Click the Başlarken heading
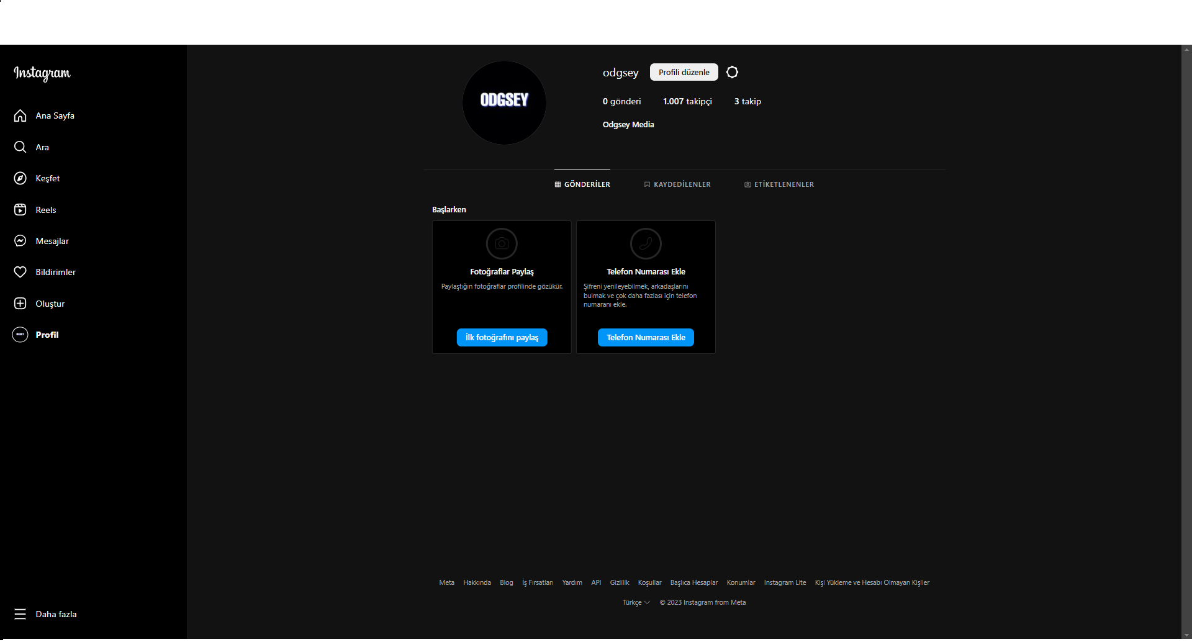Image resolution: width=1192 pixels, height=642 pixels. point(449,210)
